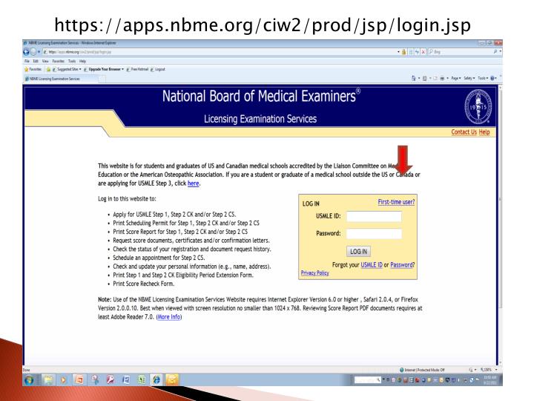The height and width of the screenshot is (401, 534).
Task: Open the Windows Start orb
Action: pos(29,379)
